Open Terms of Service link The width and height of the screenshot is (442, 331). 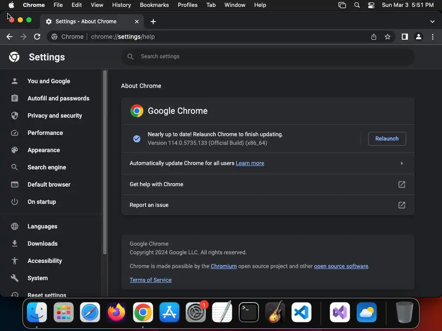tap(151, 280)
